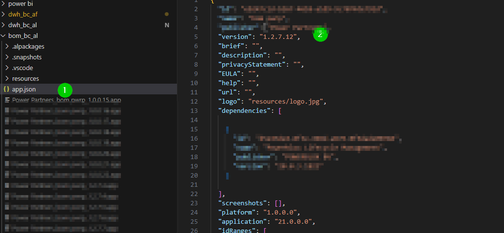
Task: Click the modified dot badge on dwh_bc_af
Action: click(x=167, y=14)
